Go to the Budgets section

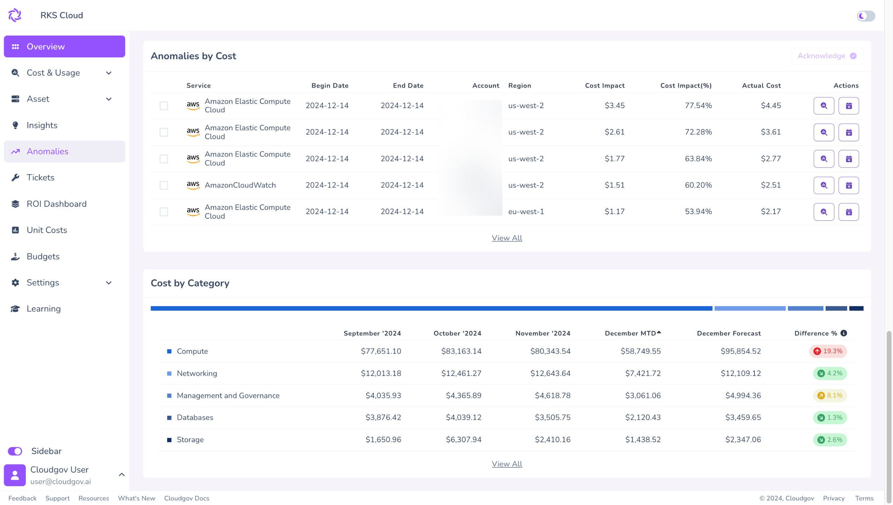click(x=43, y=256)
